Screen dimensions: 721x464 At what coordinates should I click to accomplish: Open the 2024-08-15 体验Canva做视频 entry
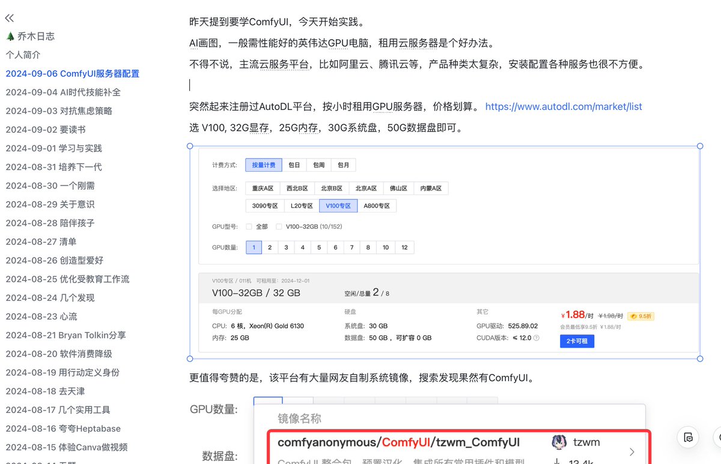click(x=67, y=447)
